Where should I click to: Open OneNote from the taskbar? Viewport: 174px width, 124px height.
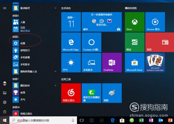click(x=151, y=120)
